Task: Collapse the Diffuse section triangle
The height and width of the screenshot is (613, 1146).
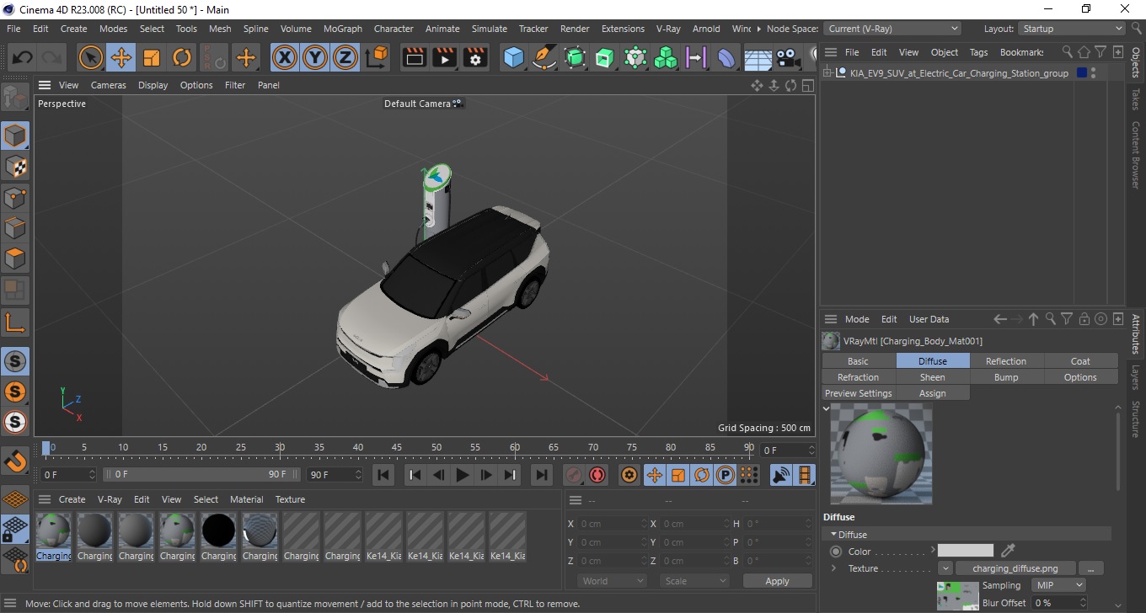Action: click(834, 535)
